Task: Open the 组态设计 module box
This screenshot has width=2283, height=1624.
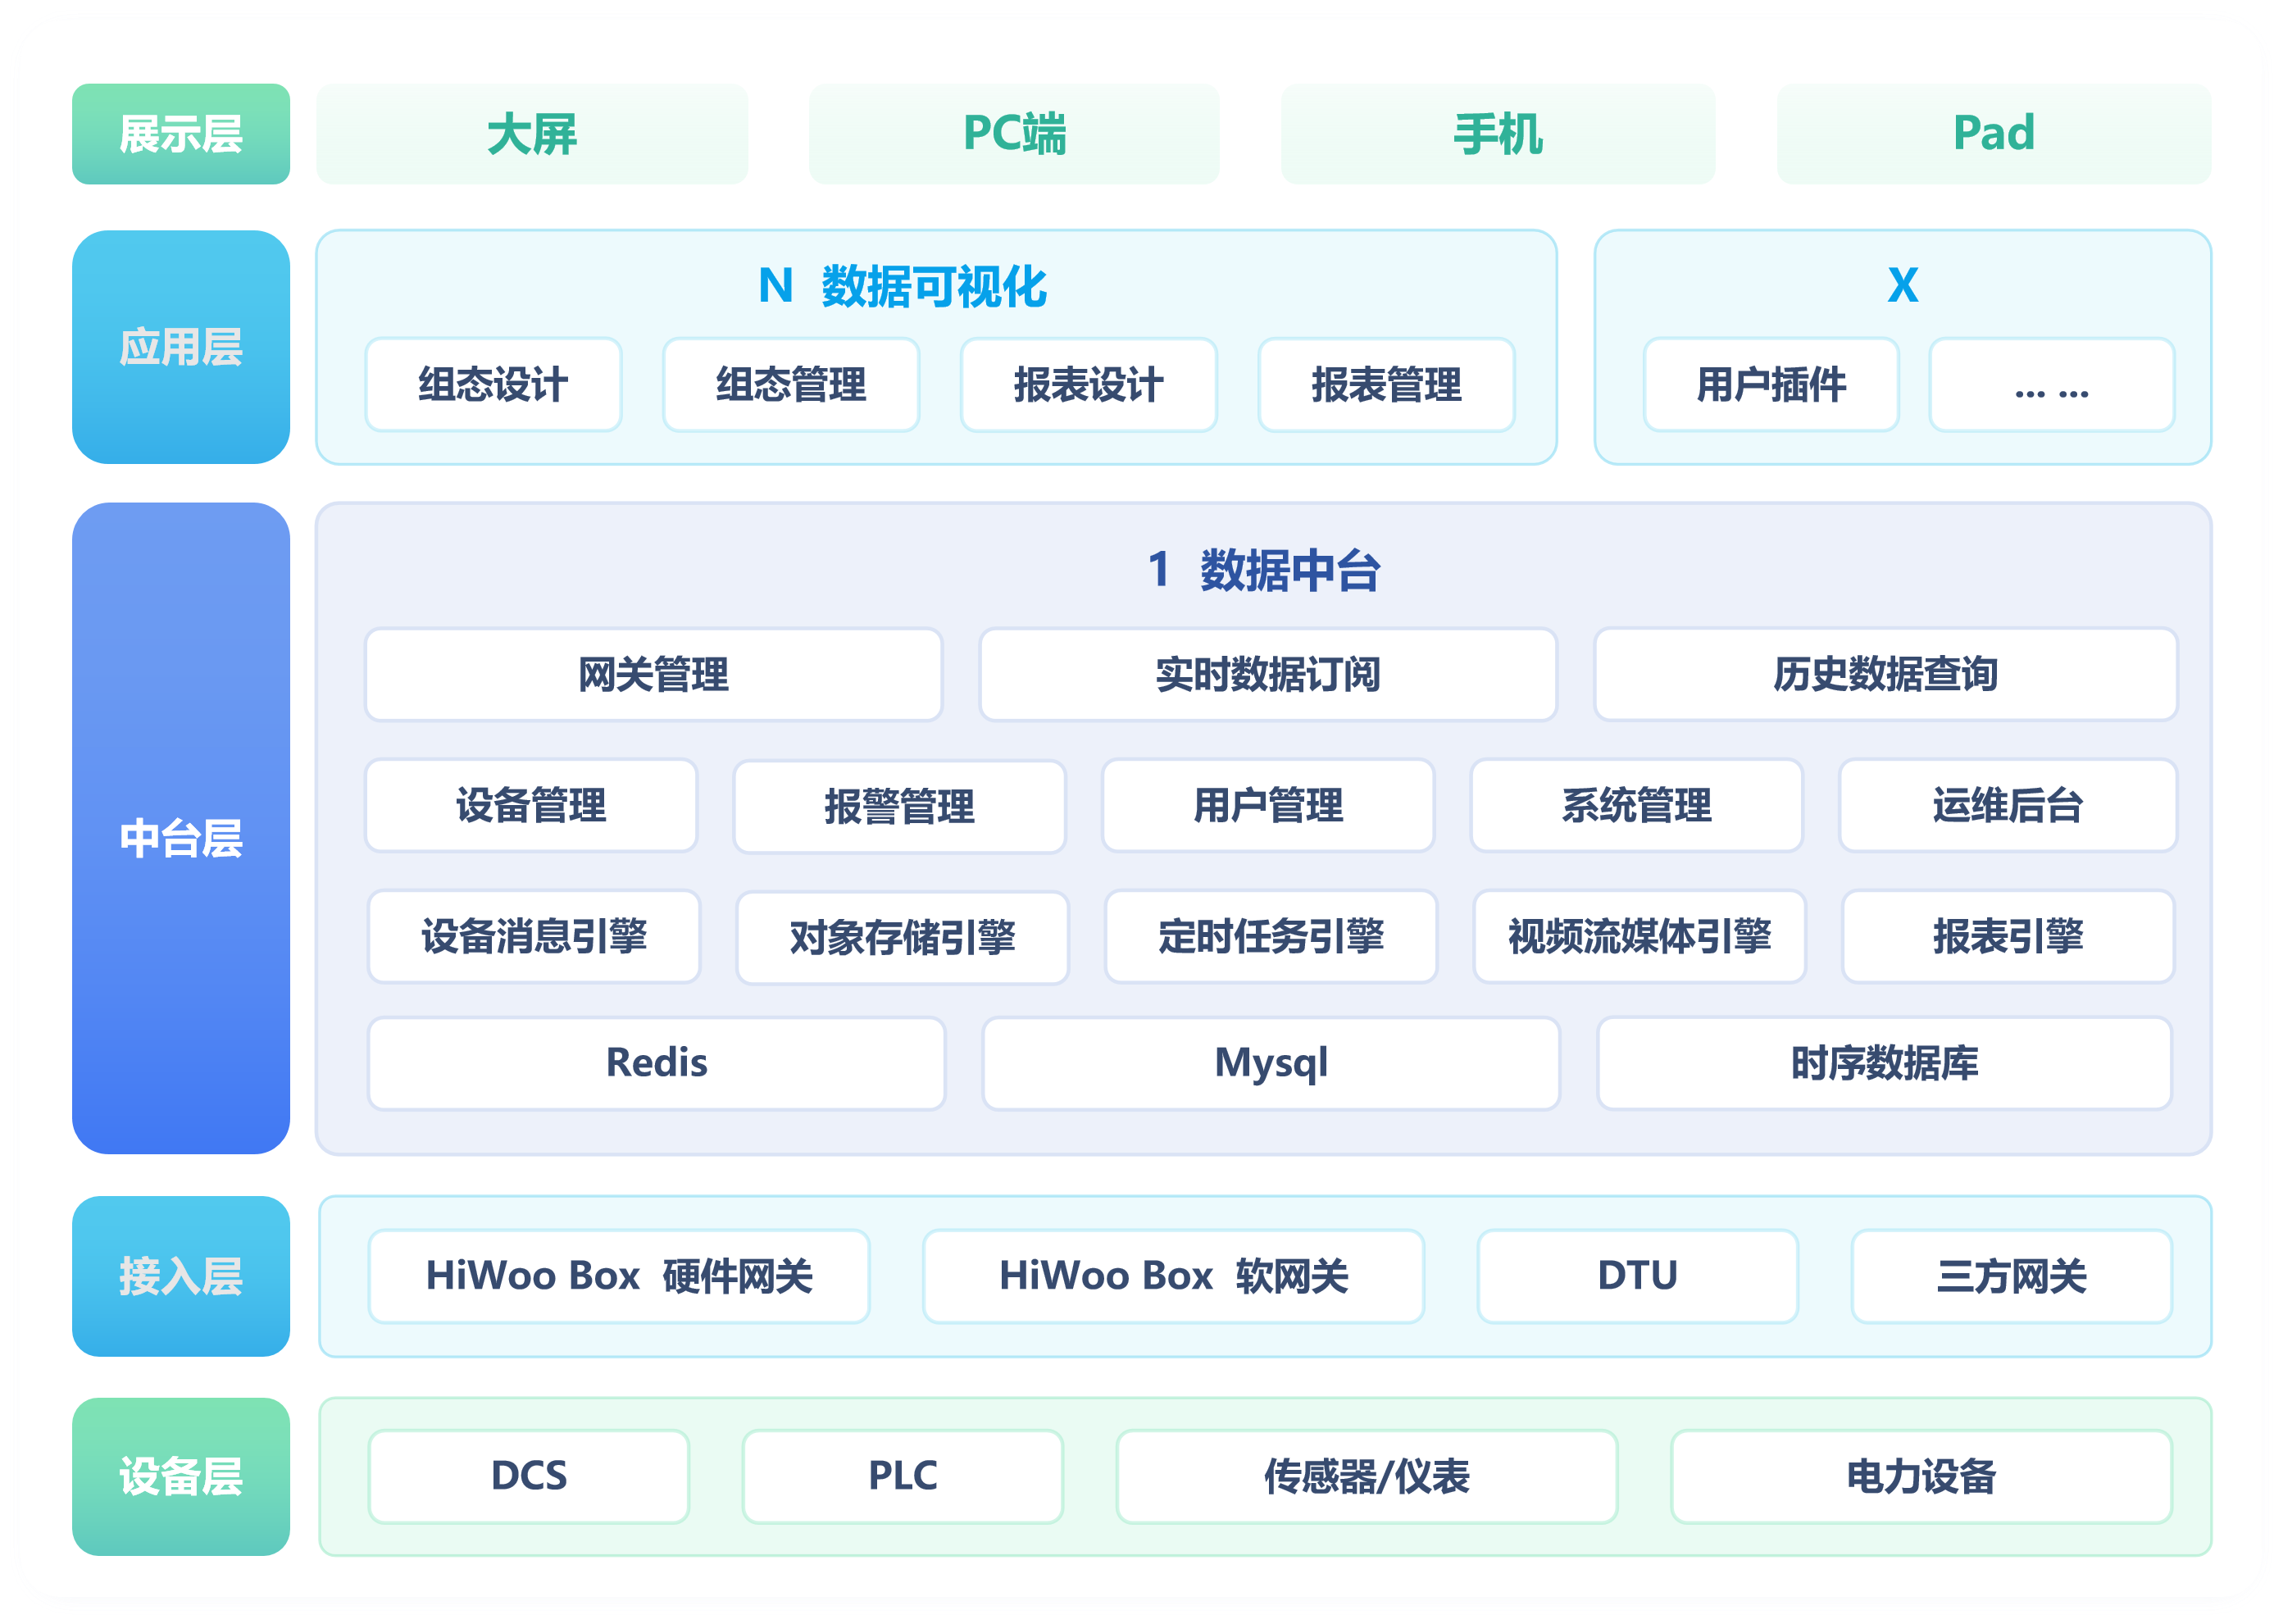Action: coord(493,384)
